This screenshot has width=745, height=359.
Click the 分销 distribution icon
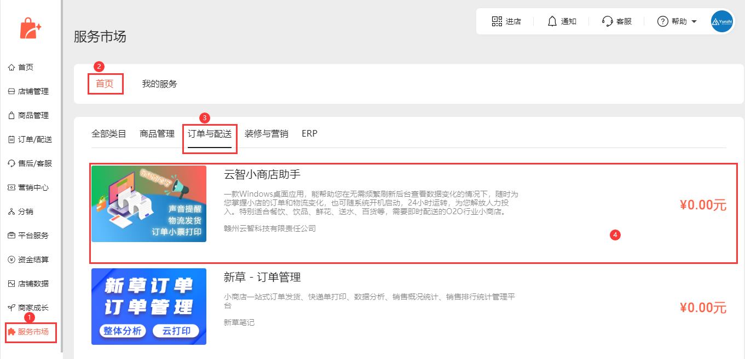click(11, 211)
